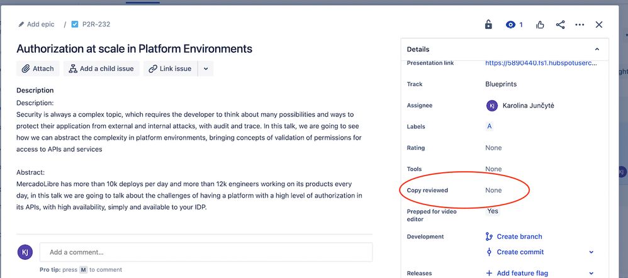This screenshot has width=628, height=278.
Task: Click the Create commit link
Action: (x=520, y=252)
